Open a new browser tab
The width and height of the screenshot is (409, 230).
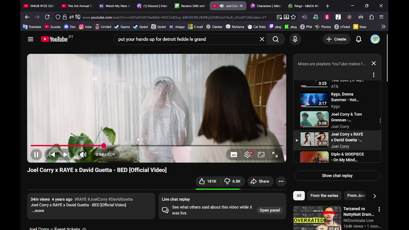pos(327,6)
